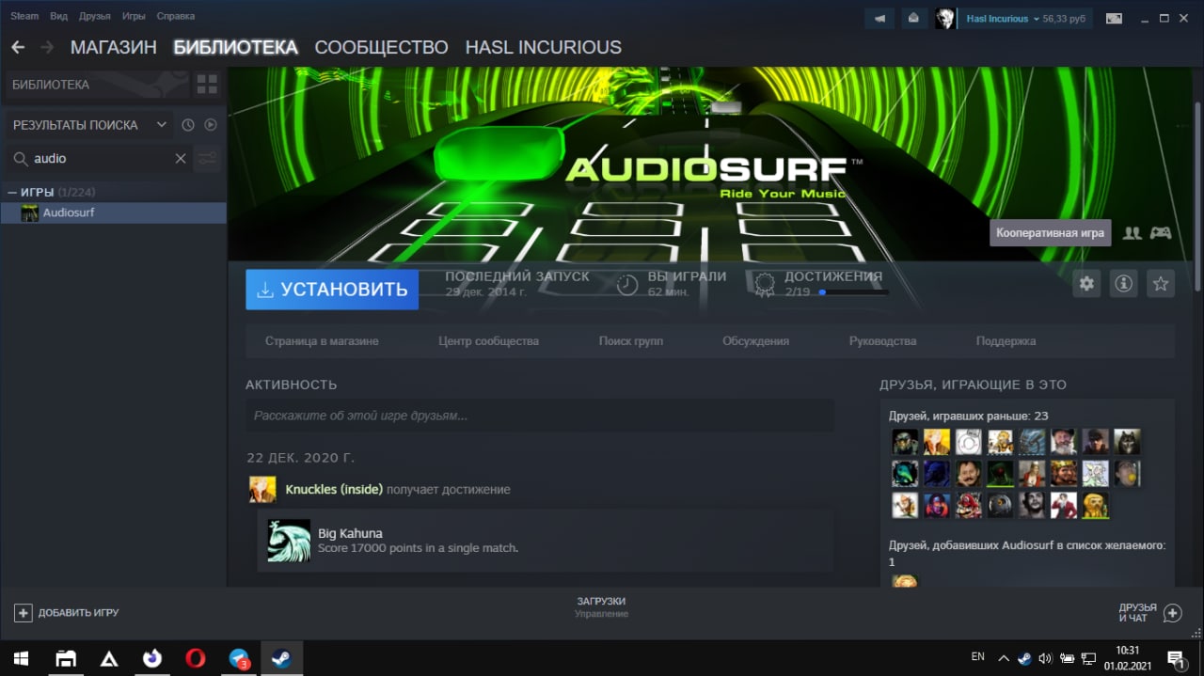Open Страница в магазине link
This screenshot has width=1204, height=676.
[x=322, y=341]
